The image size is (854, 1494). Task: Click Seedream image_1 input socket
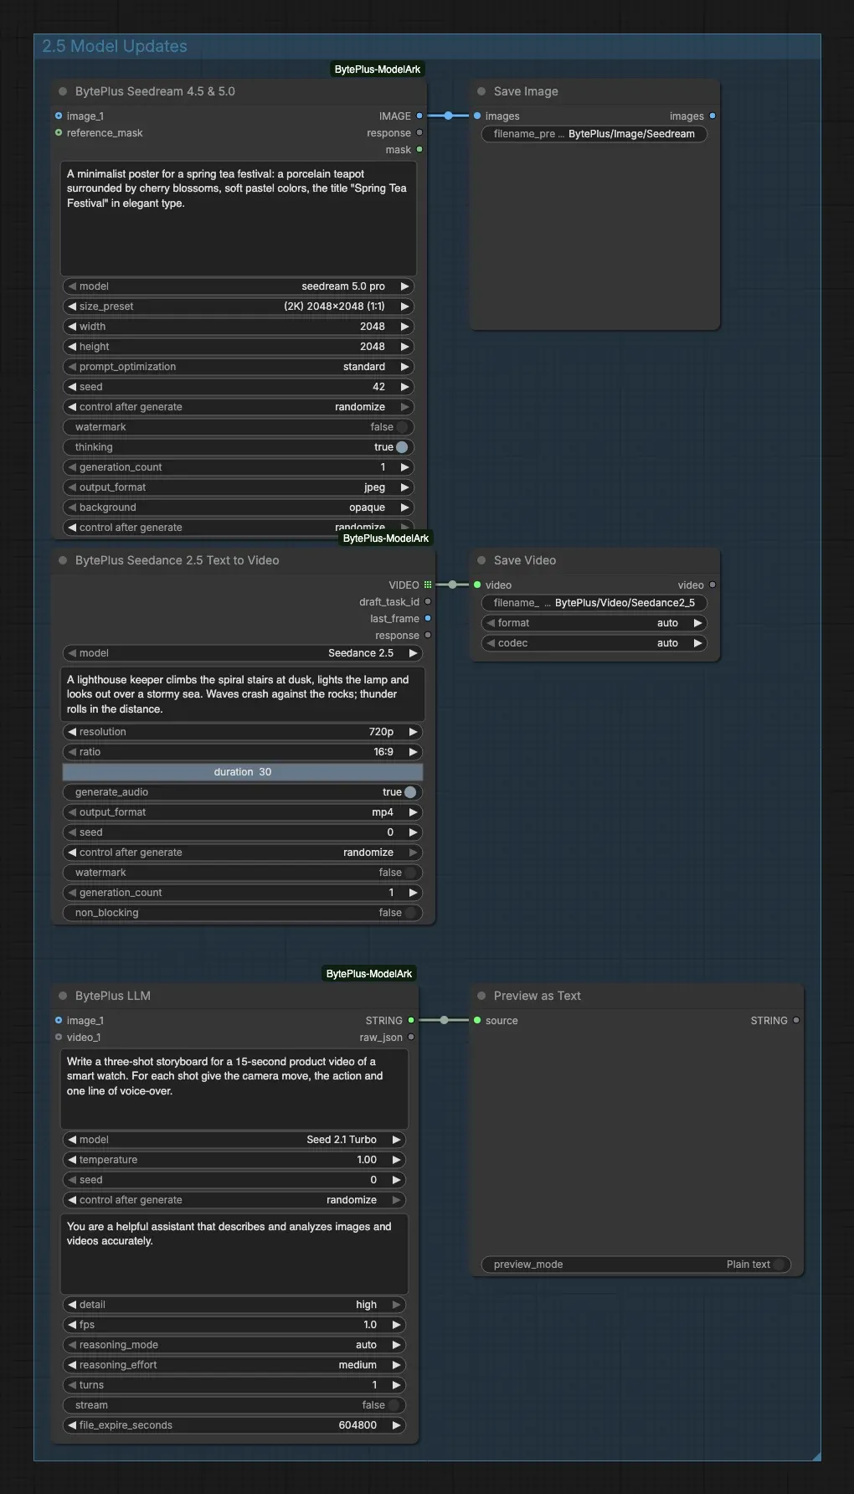pyautogui.click(x=59, y=116)
